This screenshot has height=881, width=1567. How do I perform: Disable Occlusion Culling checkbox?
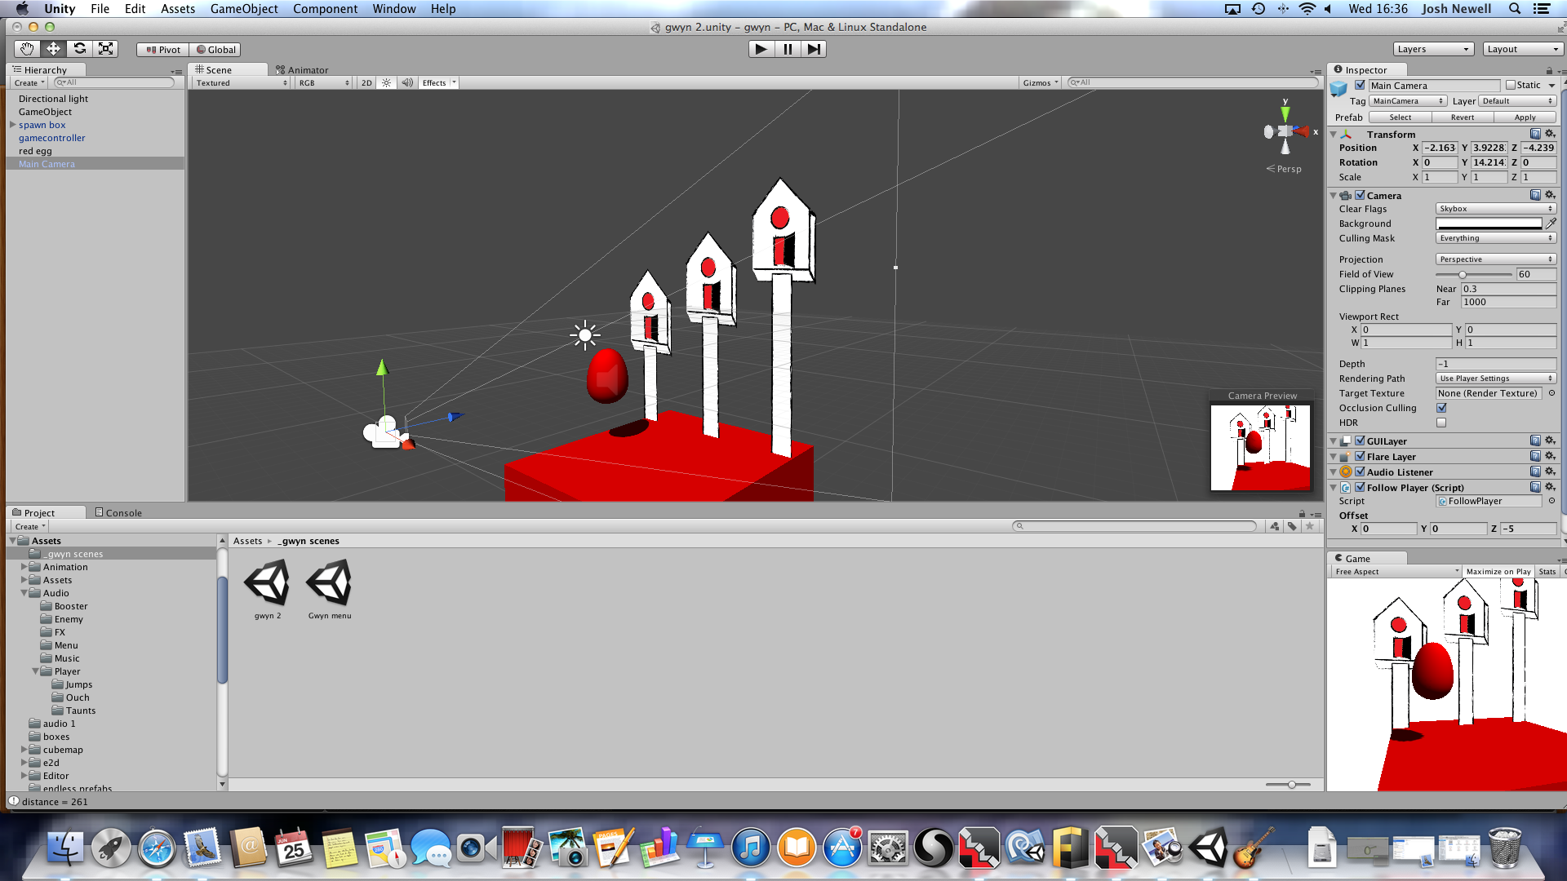[x=1441, y=408]
